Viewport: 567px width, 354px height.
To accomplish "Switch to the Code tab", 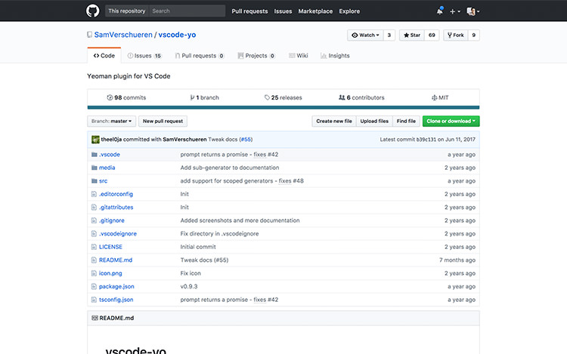I will [x=104, y=56].
